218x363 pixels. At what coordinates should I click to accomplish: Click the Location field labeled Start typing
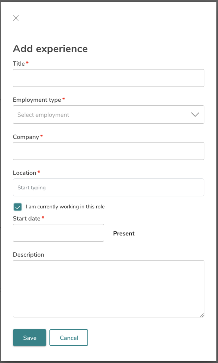(x=108, y=187)
